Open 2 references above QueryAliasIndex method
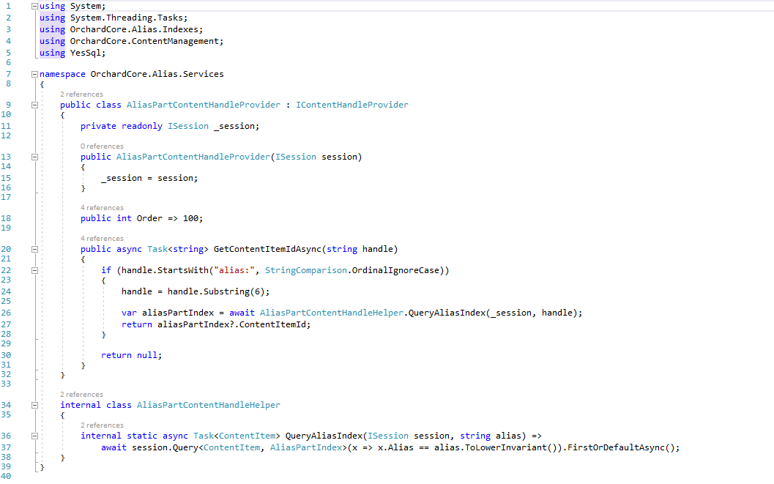Screen dimensions: 774x484 pyautogui.click(x=103, y=425)
